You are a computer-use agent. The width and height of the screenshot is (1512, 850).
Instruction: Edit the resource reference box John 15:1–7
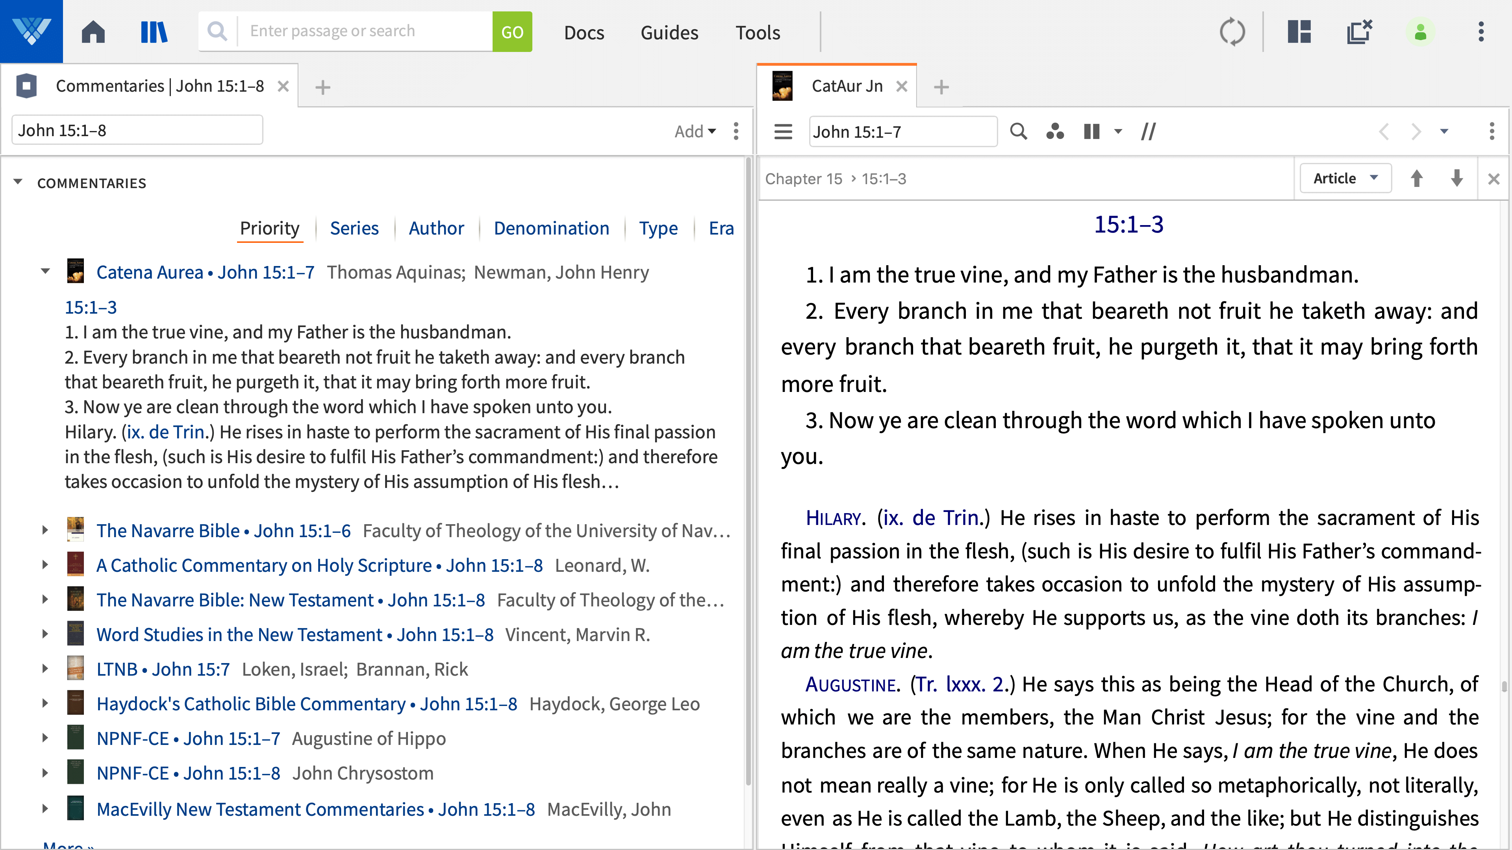903,132
